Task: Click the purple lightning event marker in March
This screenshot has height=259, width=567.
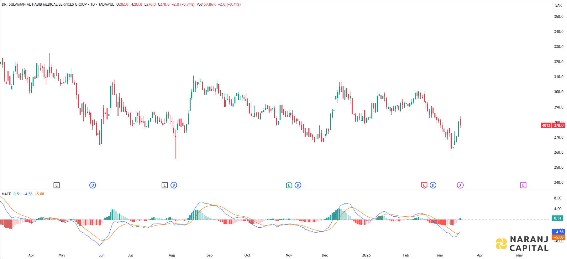Action: coord(460,185)
